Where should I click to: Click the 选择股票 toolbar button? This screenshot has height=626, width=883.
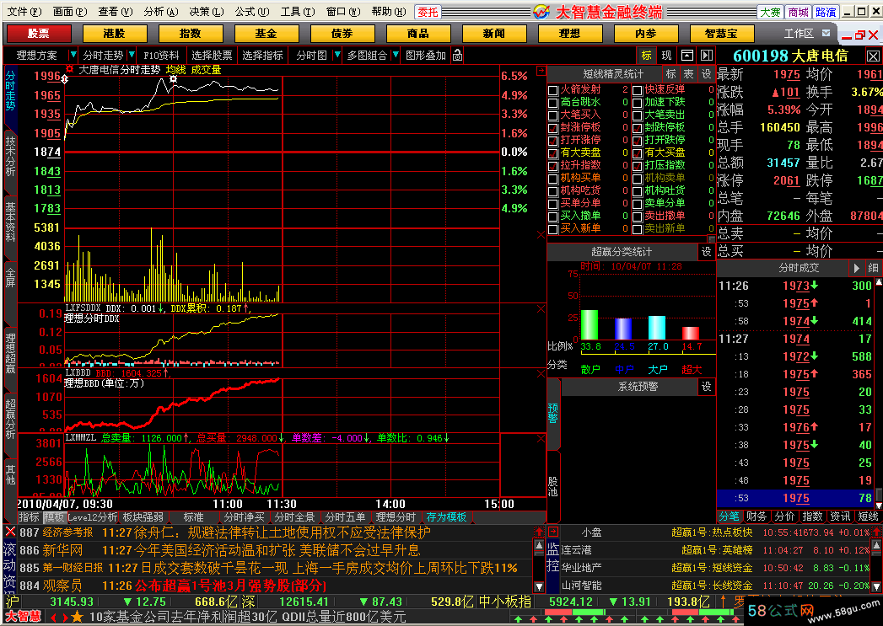(x=212, y=55)
